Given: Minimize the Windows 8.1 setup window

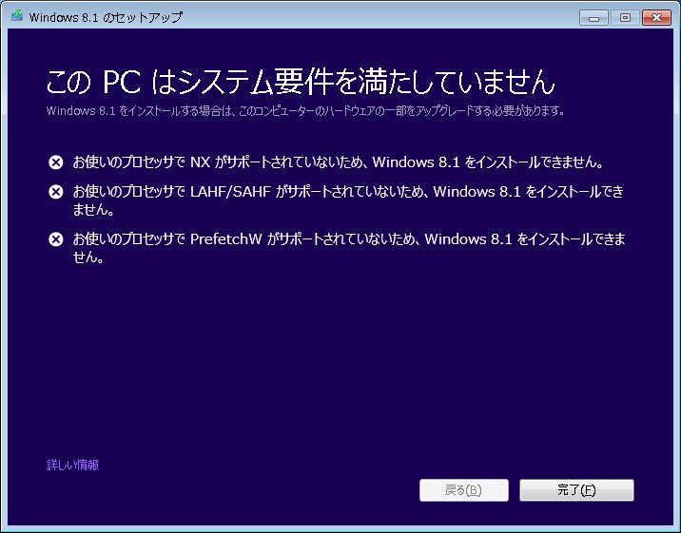Looking at the screenshot, I should pos(593,18).
